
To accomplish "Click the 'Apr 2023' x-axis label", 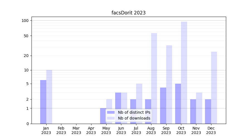I will click(x=91, y=130).
